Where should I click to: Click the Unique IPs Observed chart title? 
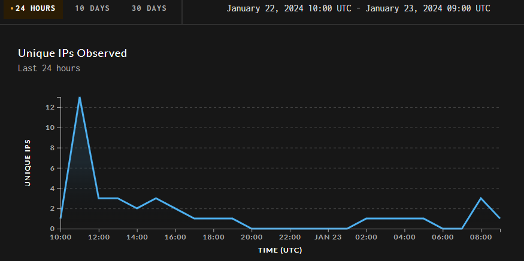[72, 53]
